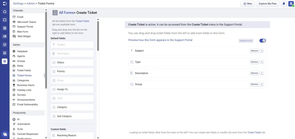Remove the Description field from form

[x=254, y=73]
